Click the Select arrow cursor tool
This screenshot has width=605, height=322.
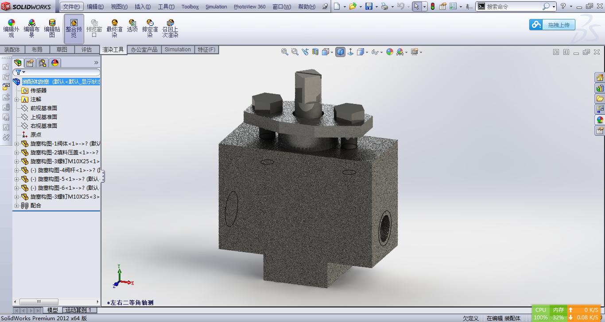click(417, 6)
